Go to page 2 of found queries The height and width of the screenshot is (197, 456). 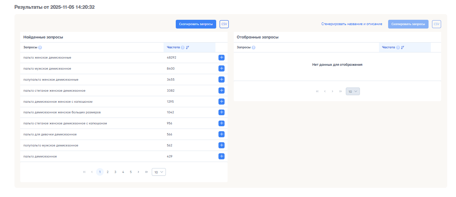tap(108, 172)
